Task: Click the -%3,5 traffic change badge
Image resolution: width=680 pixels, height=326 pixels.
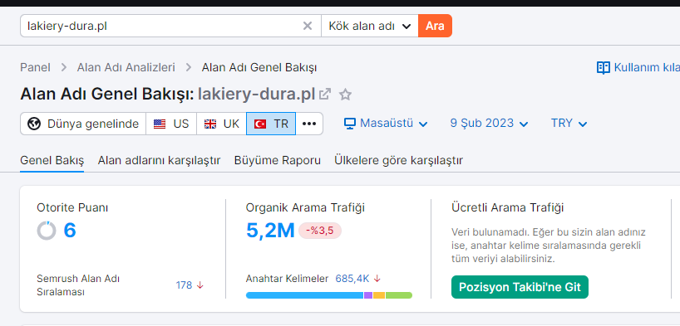Action: point(319,231)
